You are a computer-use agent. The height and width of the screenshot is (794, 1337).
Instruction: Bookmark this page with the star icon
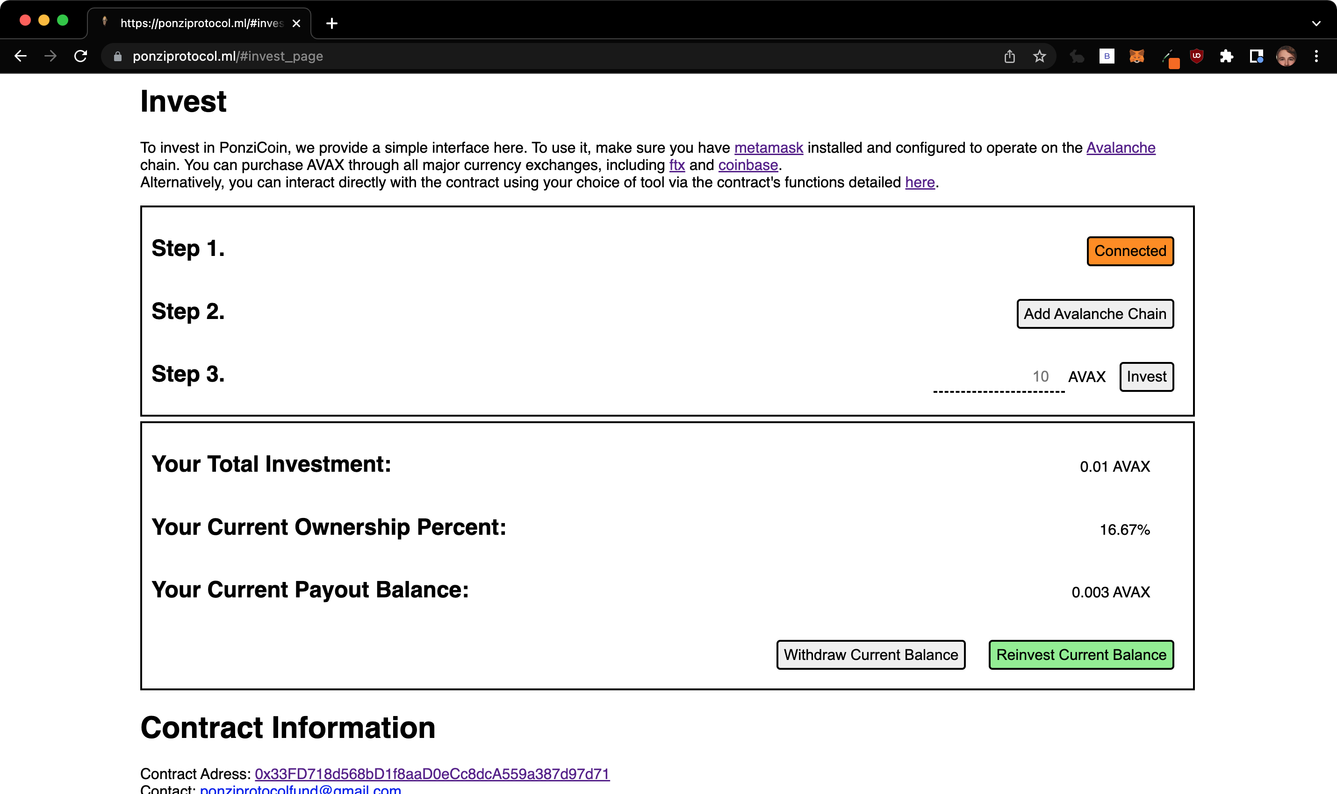click(1039, 56)
